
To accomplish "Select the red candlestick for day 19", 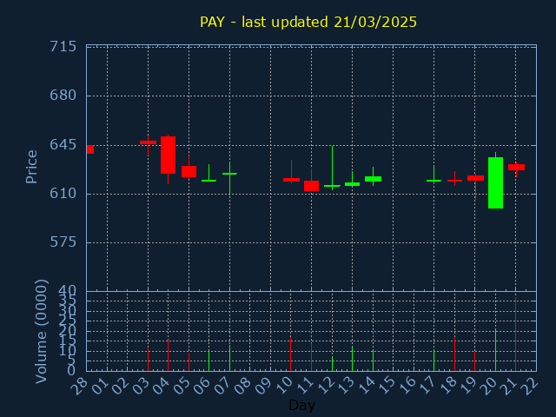I will [475, 178].
